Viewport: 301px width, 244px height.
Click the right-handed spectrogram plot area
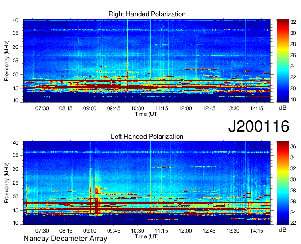coord(147,61)
